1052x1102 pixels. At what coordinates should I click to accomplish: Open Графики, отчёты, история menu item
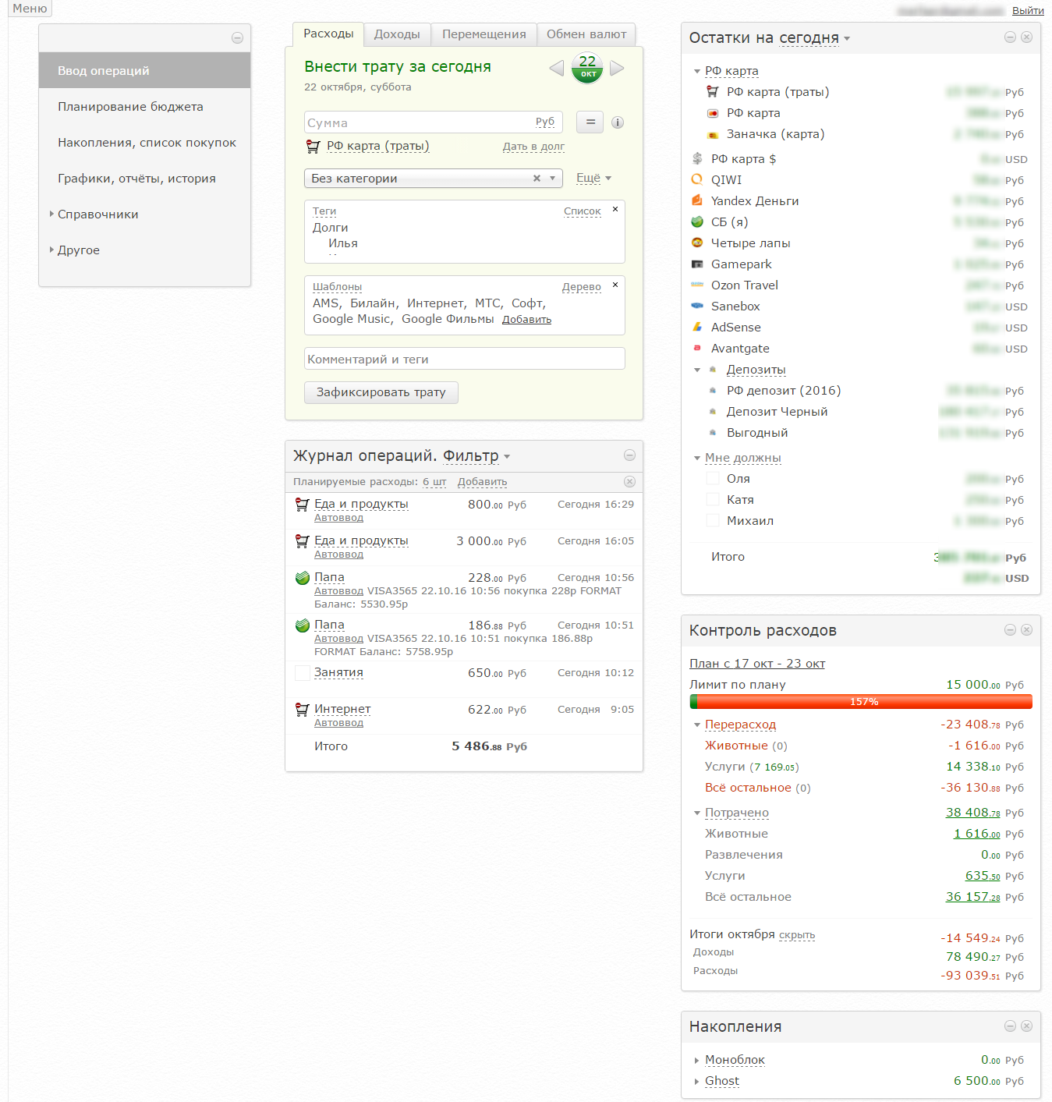[x=144, y=179]
